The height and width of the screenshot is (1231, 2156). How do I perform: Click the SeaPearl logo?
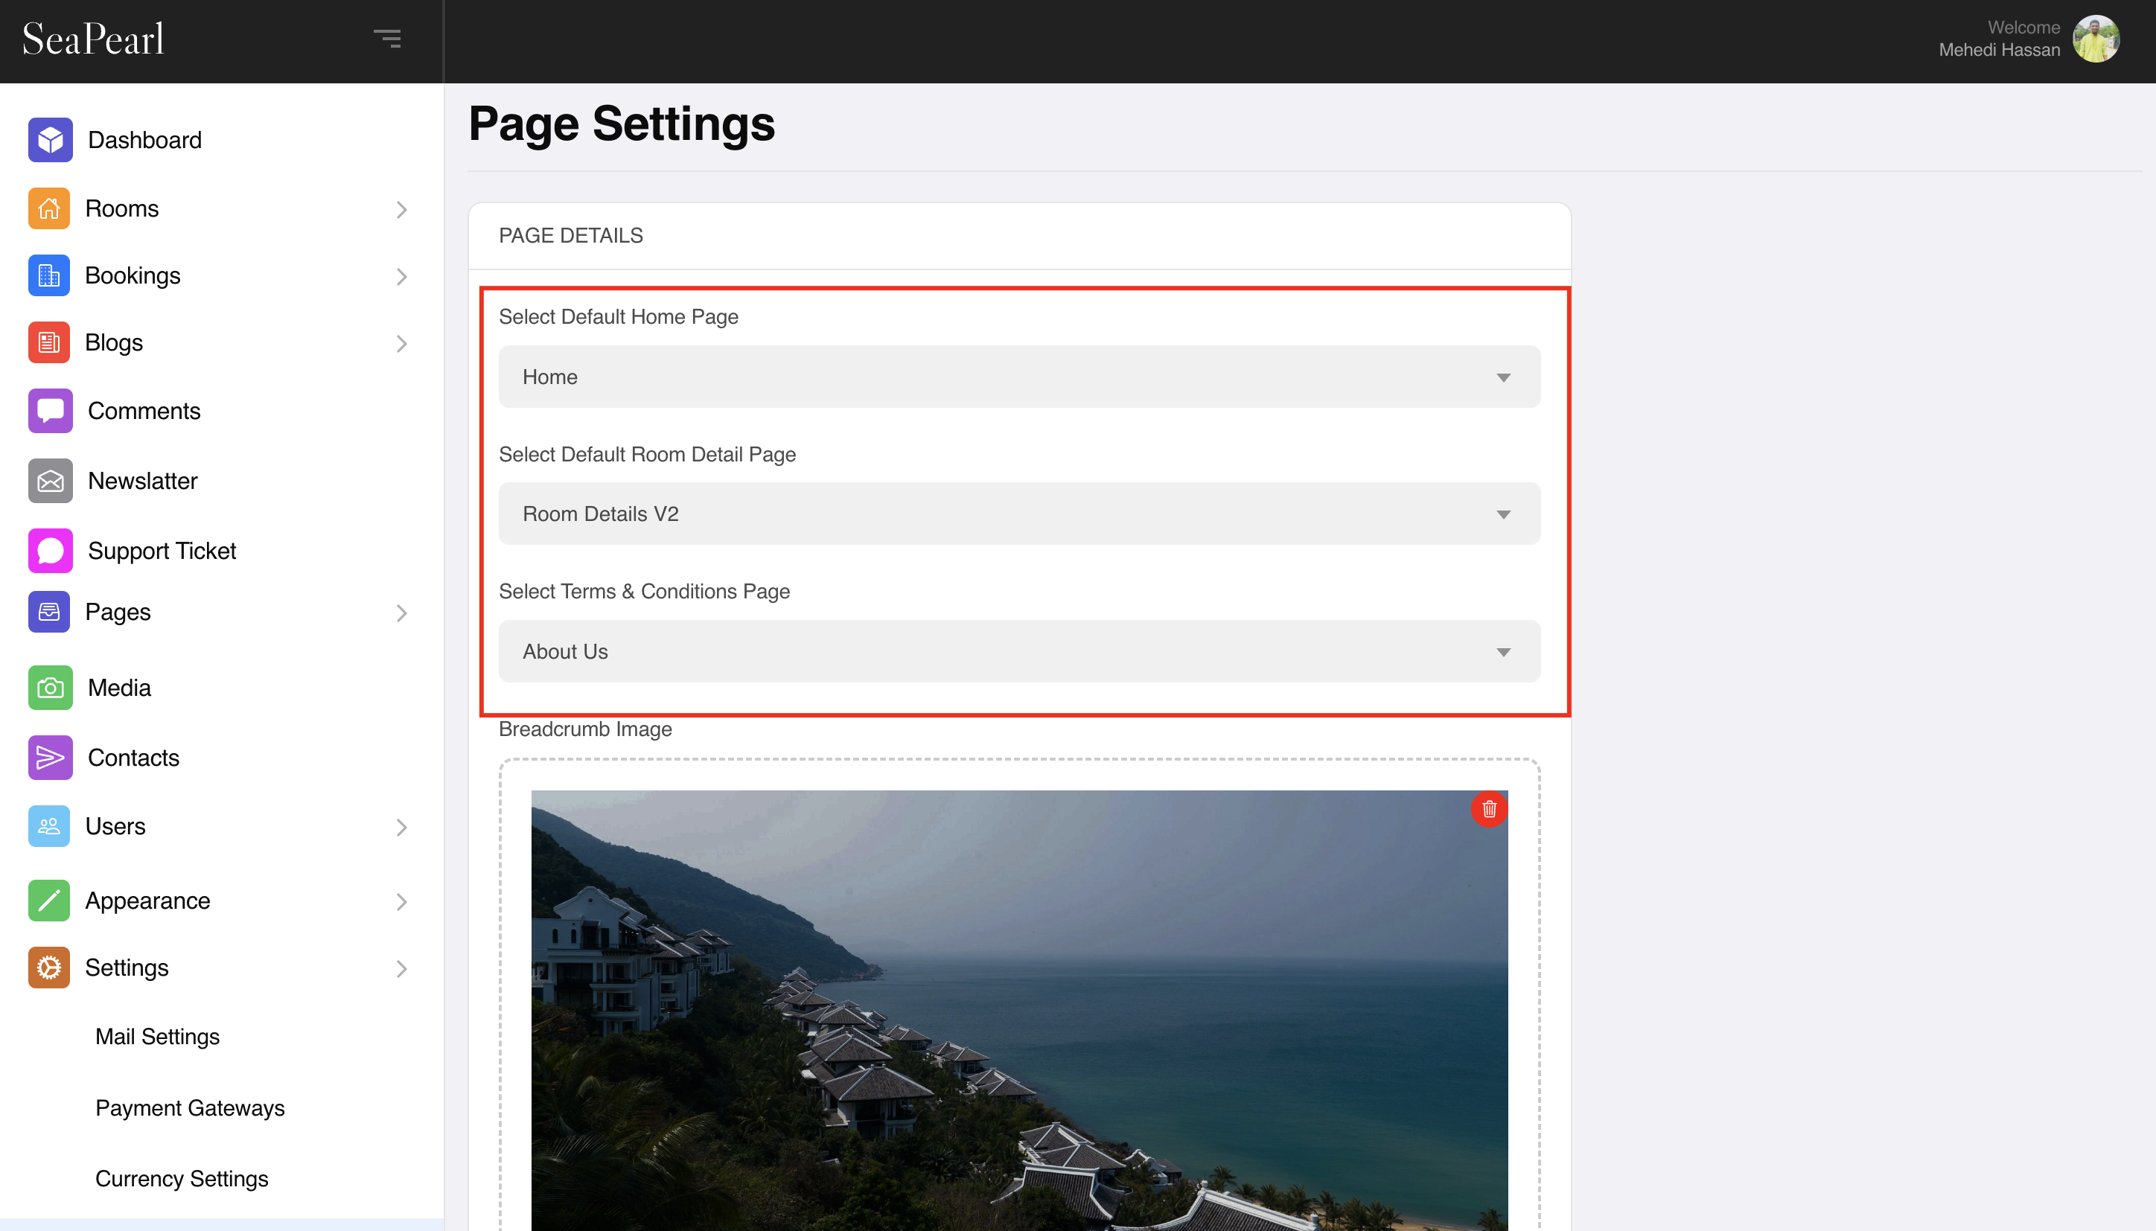point(93,39)
